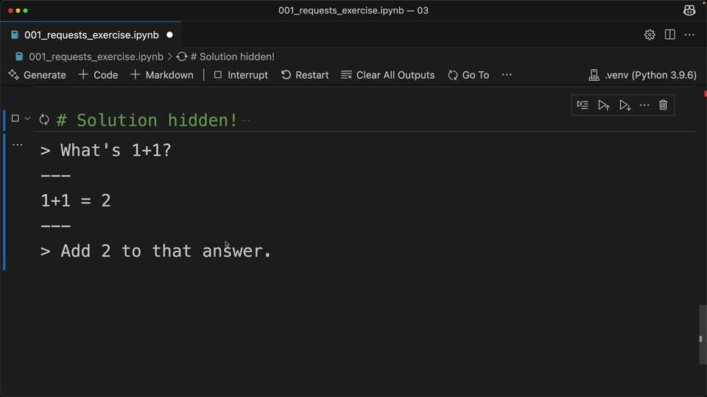Split the editor with the split icon

[669, 35]
